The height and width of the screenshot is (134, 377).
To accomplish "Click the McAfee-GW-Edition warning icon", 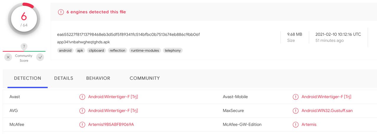I will pyautogui.click(x=295, y=125).
